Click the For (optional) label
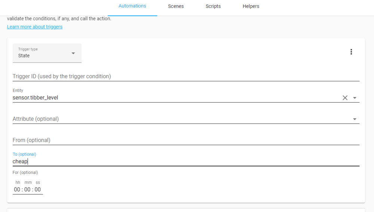Screen dimensions: 374x212 [25, 172]
